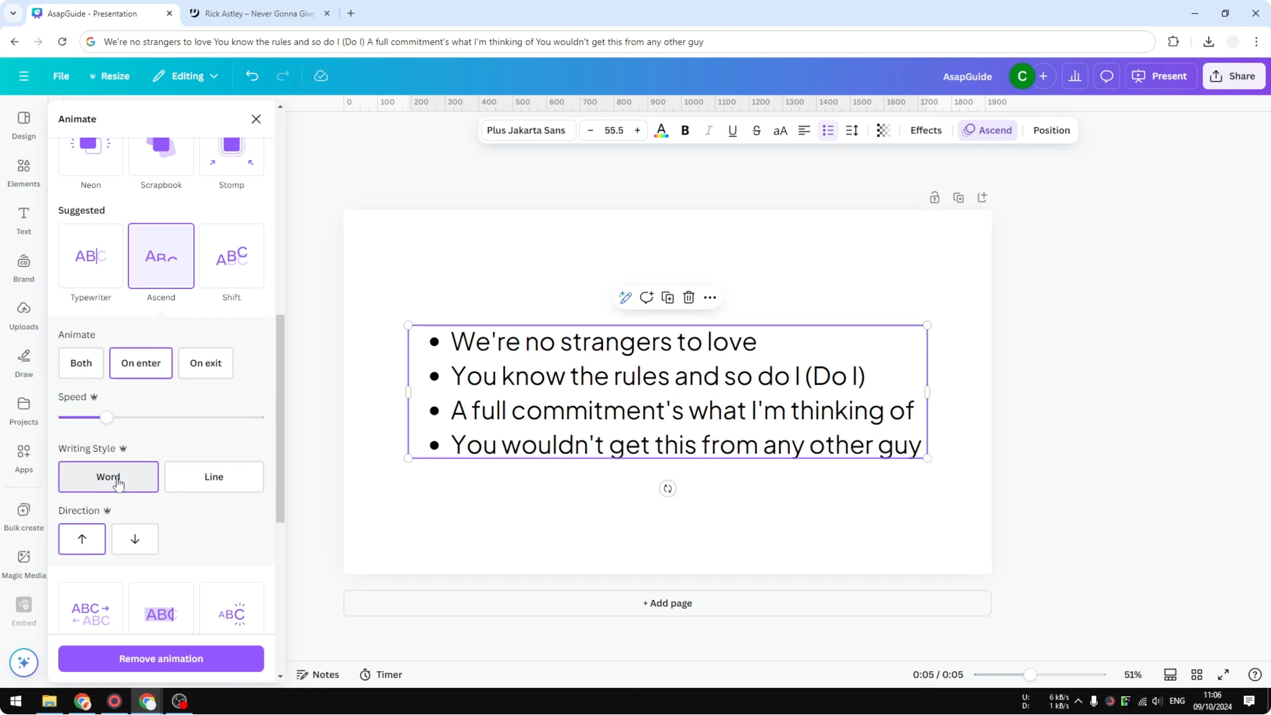
Task: Open the hamburger main menu
Action: [x=24, y=76]
